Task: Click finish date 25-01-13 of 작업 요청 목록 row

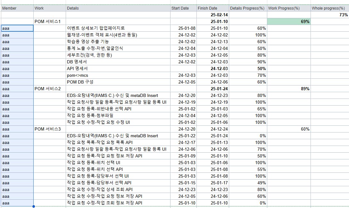Action: [213, 142]
